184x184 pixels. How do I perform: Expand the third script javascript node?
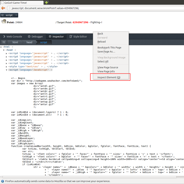(7, 60)
